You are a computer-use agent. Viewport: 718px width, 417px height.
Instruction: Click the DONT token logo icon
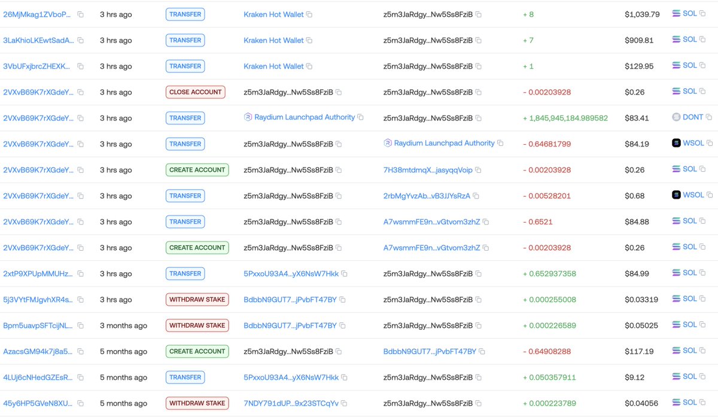676,117
